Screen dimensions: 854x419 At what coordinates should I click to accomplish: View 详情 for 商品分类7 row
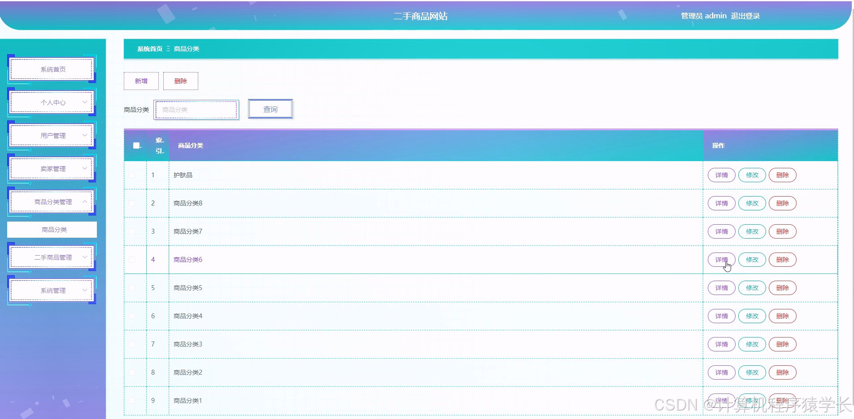(722, 231)
